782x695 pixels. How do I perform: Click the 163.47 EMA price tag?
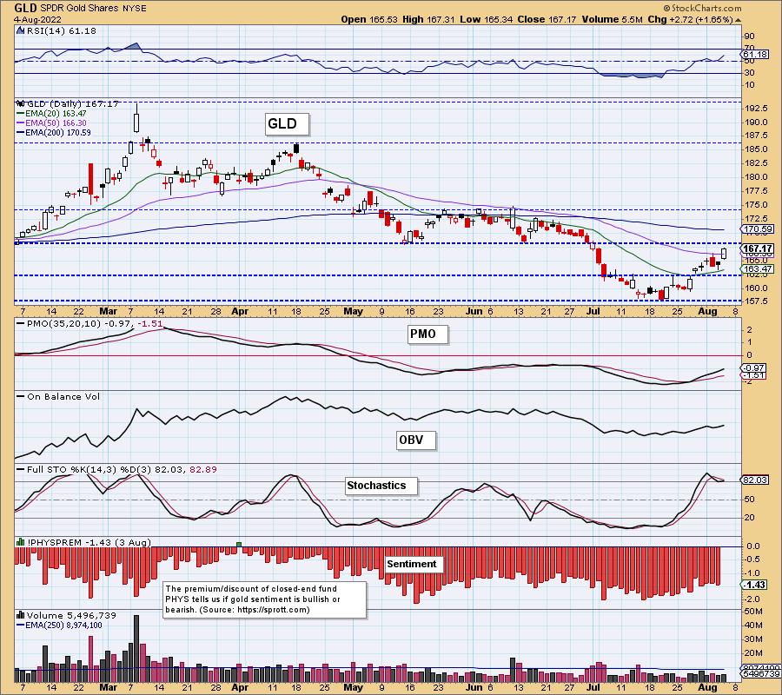click(757, 268)
